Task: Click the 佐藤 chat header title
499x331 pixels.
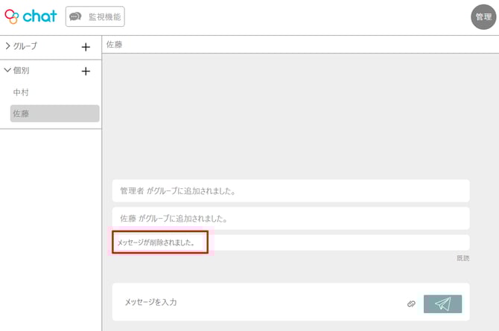Action: (114, 45)
